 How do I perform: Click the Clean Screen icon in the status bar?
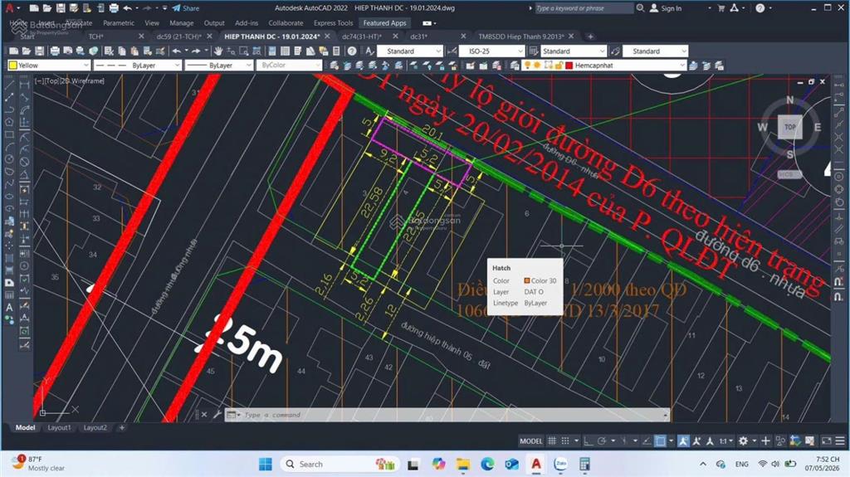pos(826,440)
